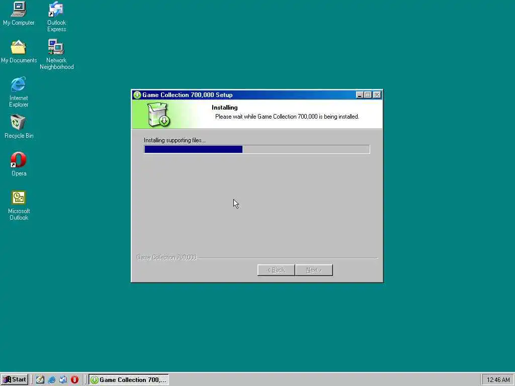Screen dimensions: 515x386
Task: Click the 'Please wait while Game Collection' message
Action: point(287,117)
